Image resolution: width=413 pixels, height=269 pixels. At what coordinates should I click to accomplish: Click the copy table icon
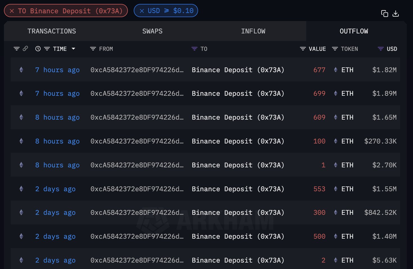click(x=384, y=13)
